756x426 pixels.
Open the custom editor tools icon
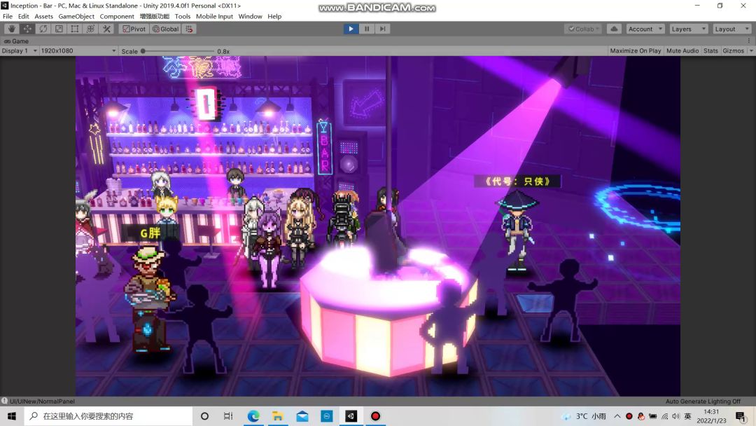(106, 29)
